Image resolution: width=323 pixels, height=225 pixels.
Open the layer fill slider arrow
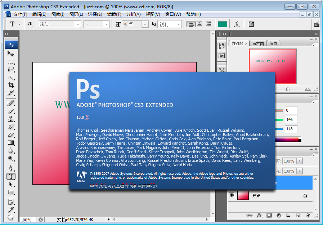(x=299, y=171)
